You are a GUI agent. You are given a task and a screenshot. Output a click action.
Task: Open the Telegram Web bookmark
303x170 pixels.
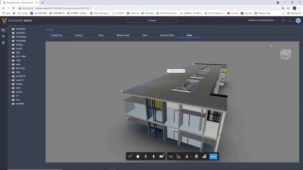click(262, 13)
